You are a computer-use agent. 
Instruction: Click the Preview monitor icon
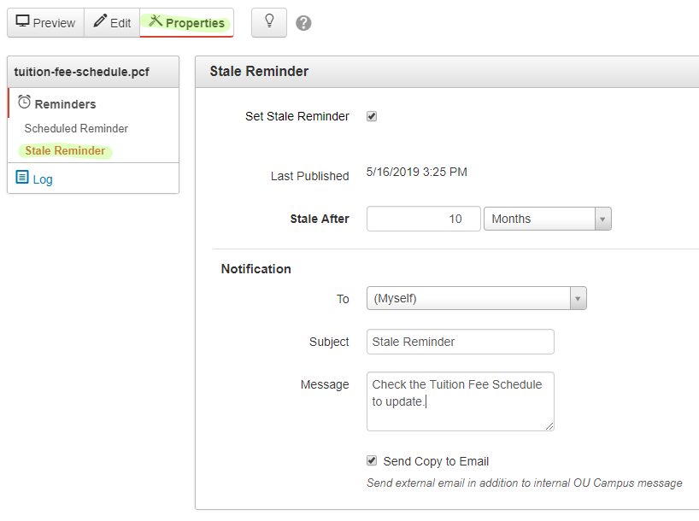(23, 22)
